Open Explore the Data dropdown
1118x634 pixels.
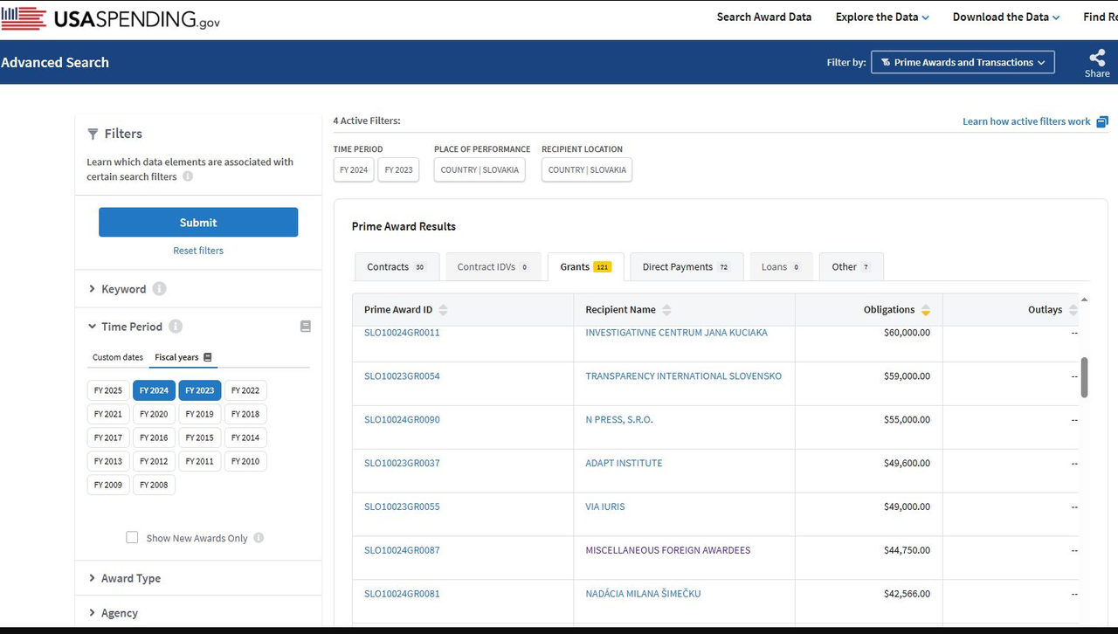(x=882, y=17)
